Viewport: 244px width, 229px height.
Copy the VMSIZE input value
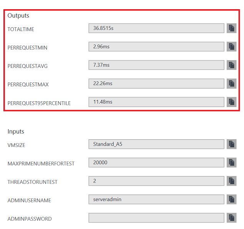[x=231, y=144]
